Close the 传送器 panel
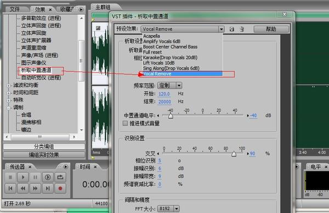The height and width of the screenshot is (213, 329). [30, 167]
